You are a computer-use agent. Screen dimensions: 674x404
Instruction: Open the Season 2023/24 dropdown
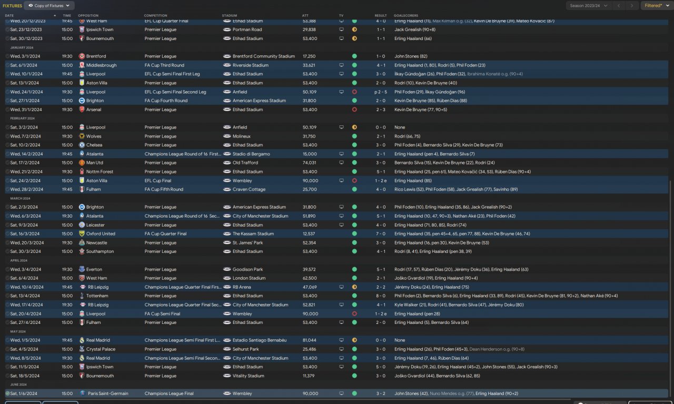point(589,5)
